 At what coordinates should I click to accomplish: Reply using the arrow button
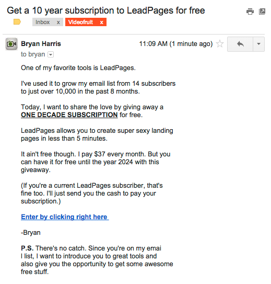coord(240,44)
